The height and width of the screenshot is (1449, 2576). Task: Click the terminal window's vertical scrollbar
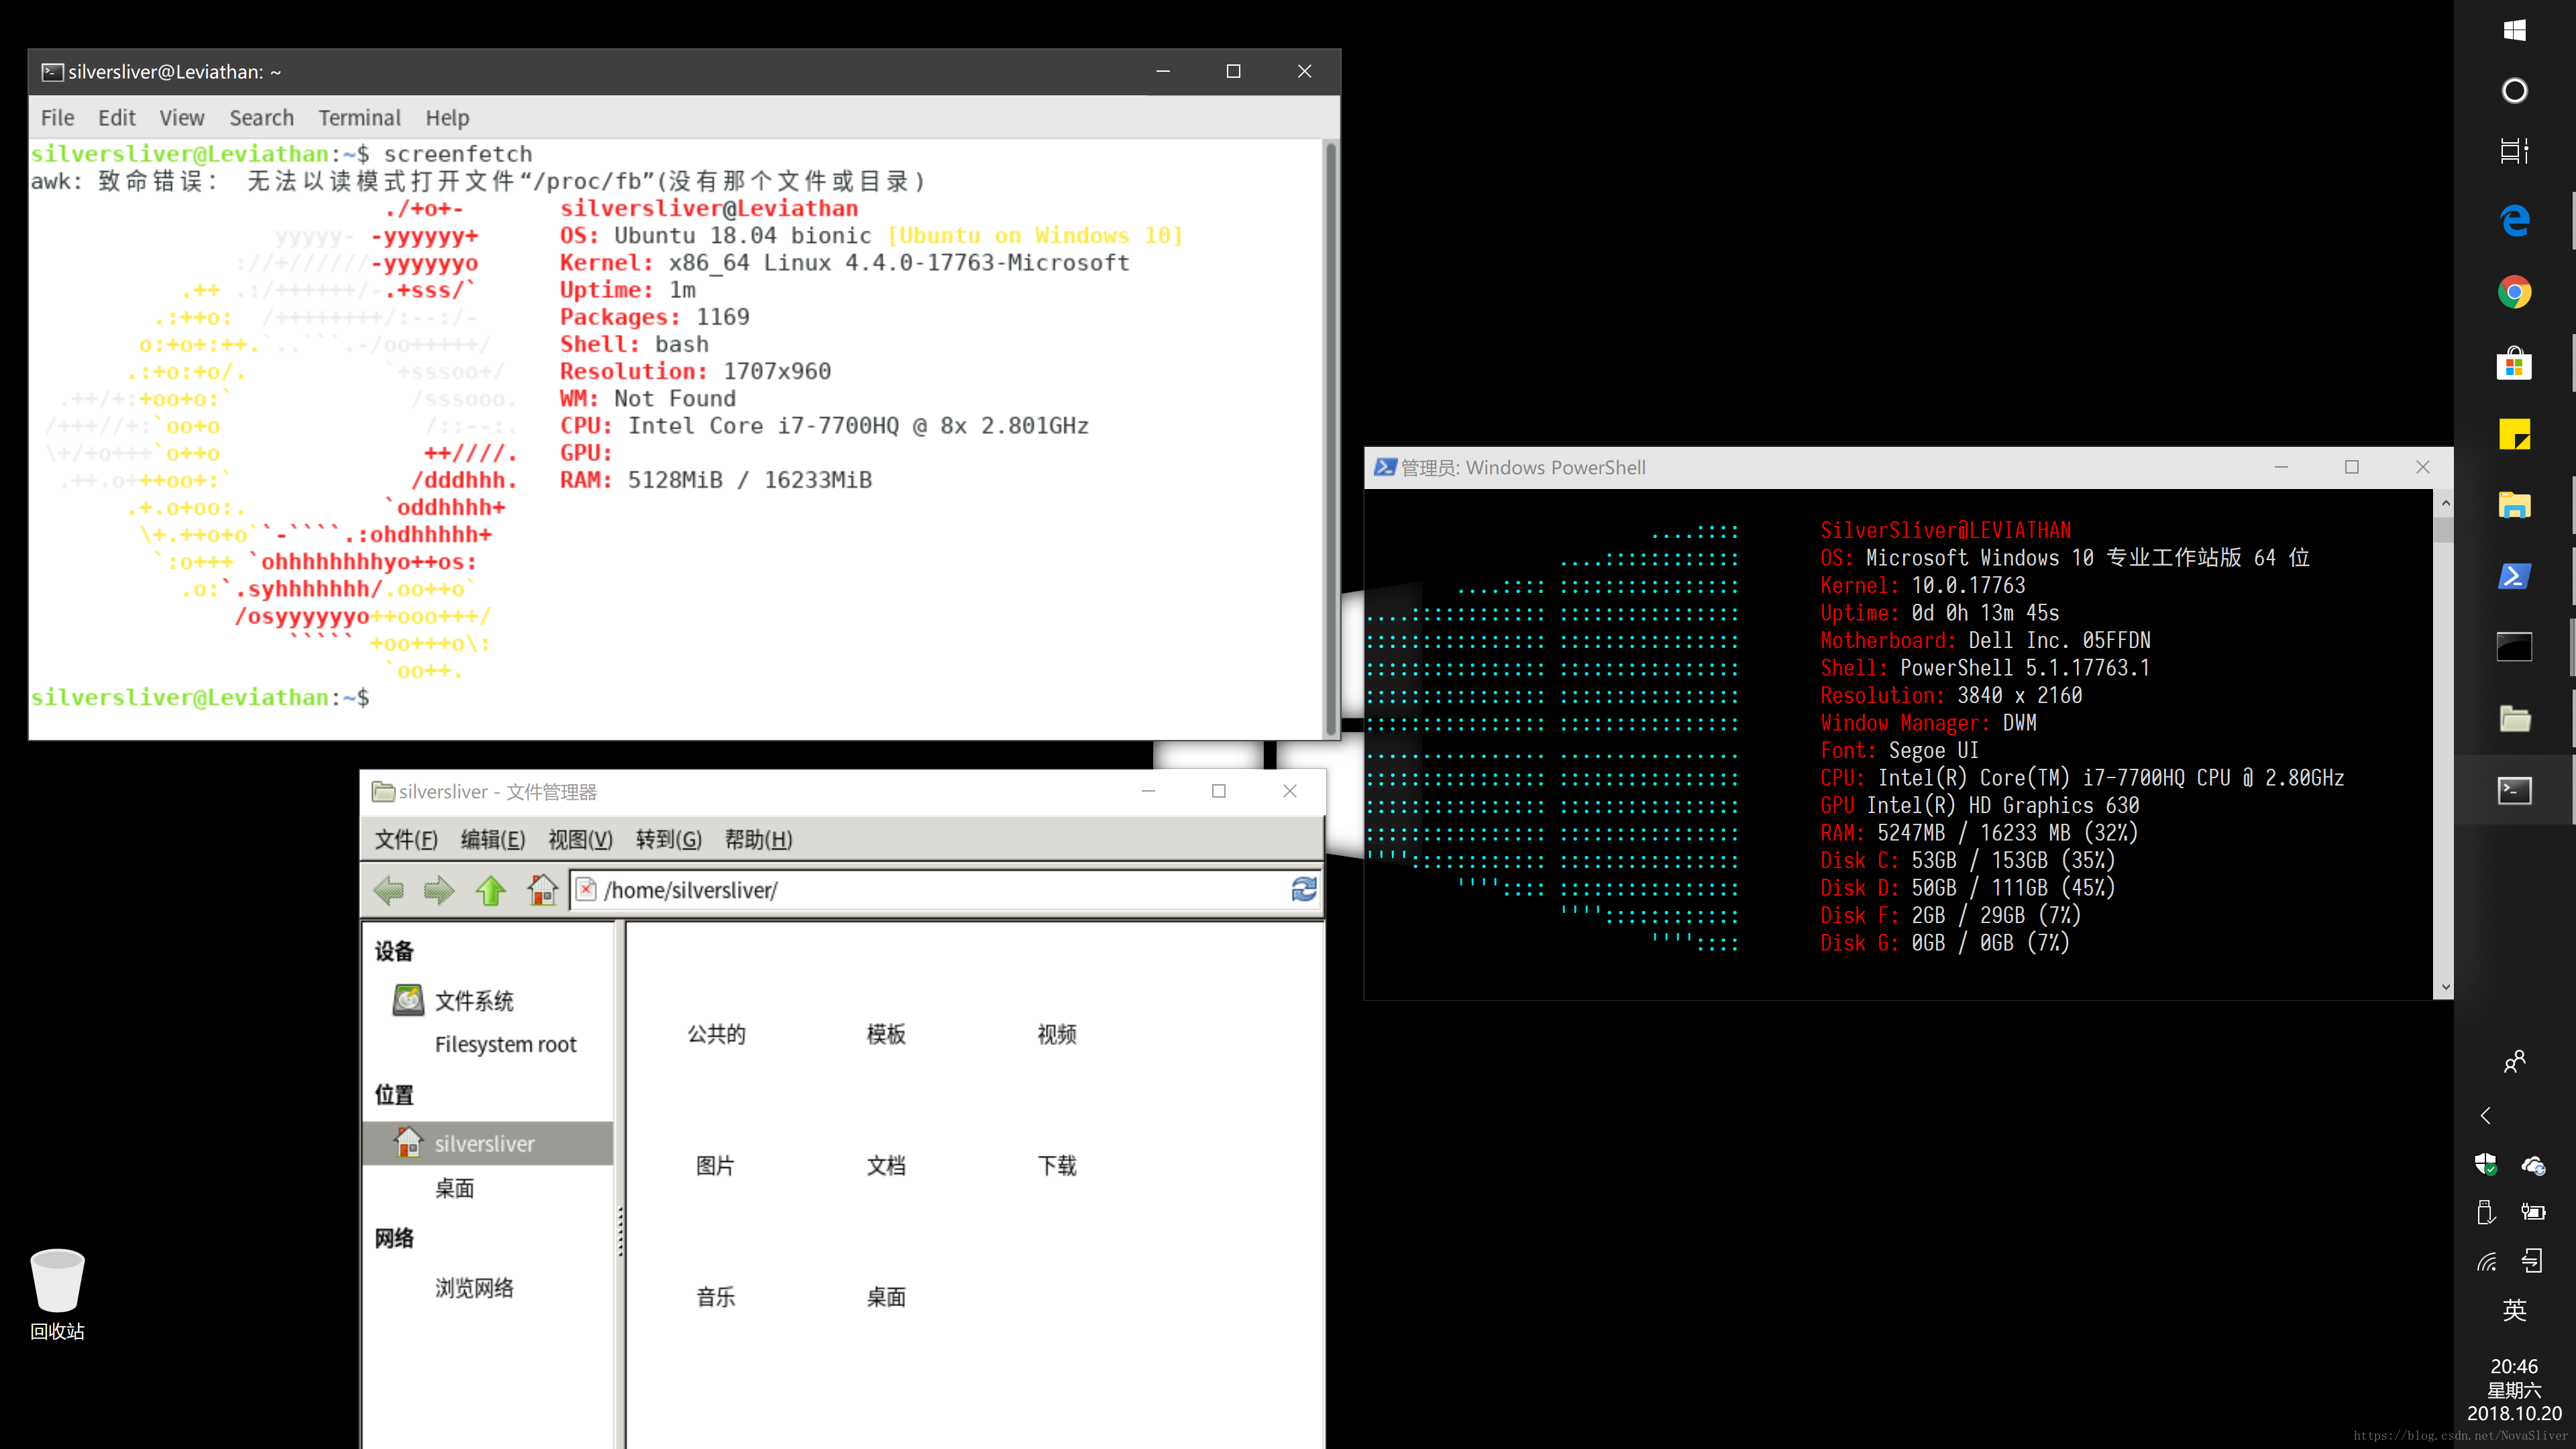click(x=1330, y=438)
